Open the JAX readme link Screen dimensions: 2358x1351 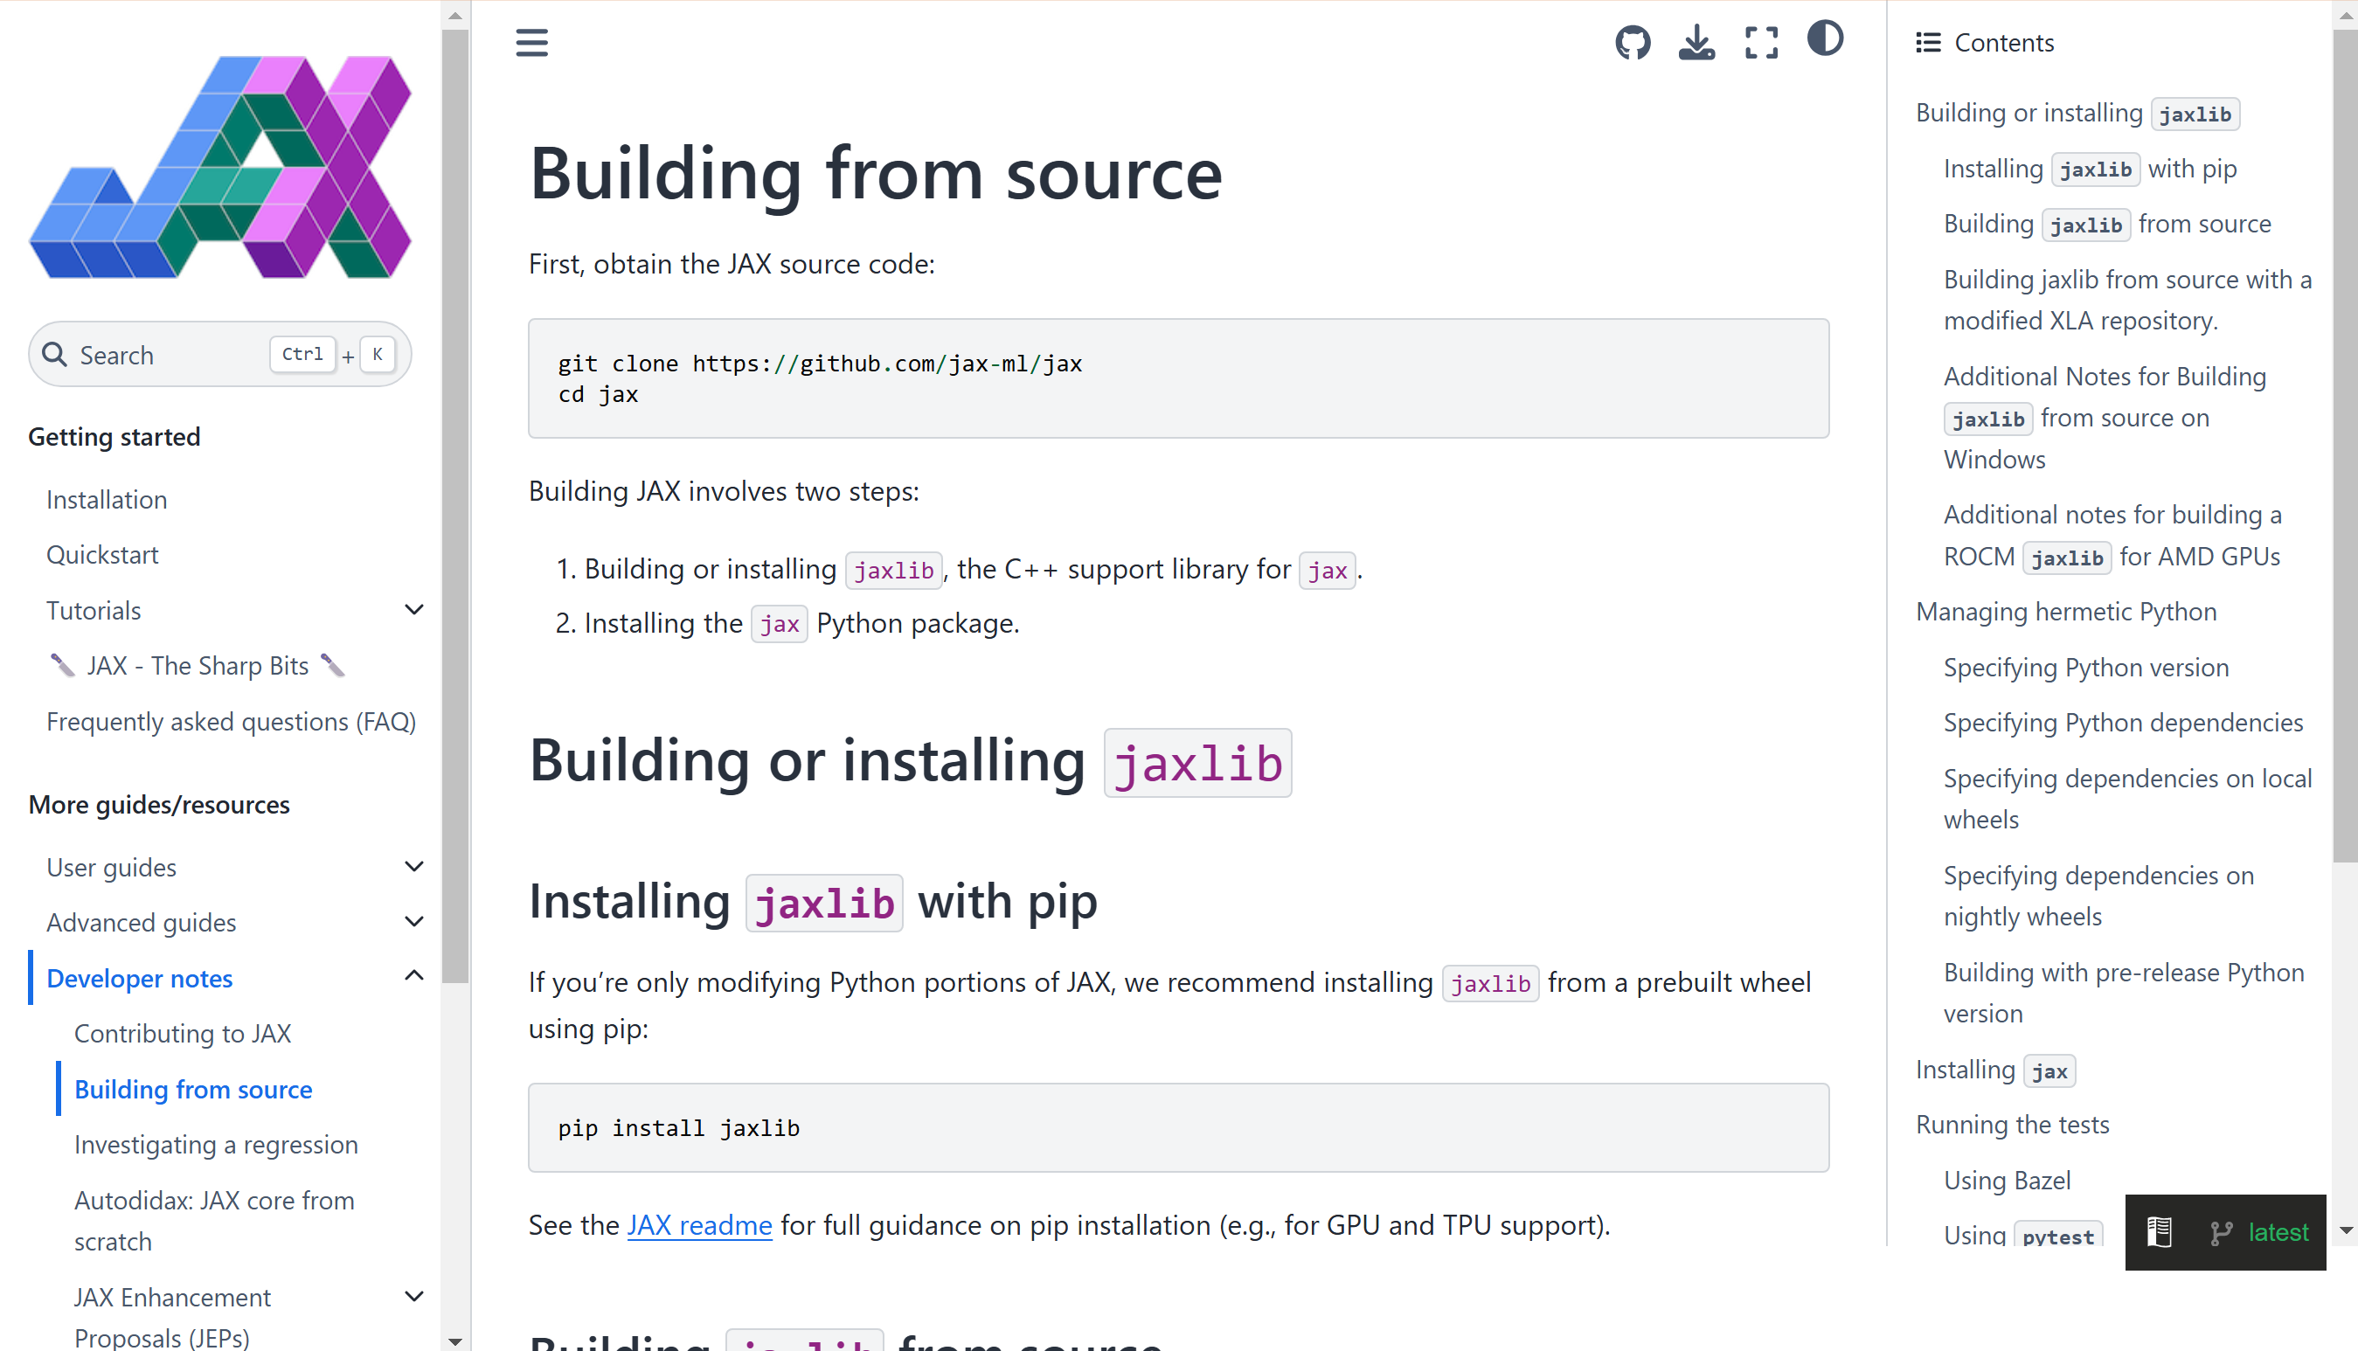click(x=699, y=1225)
